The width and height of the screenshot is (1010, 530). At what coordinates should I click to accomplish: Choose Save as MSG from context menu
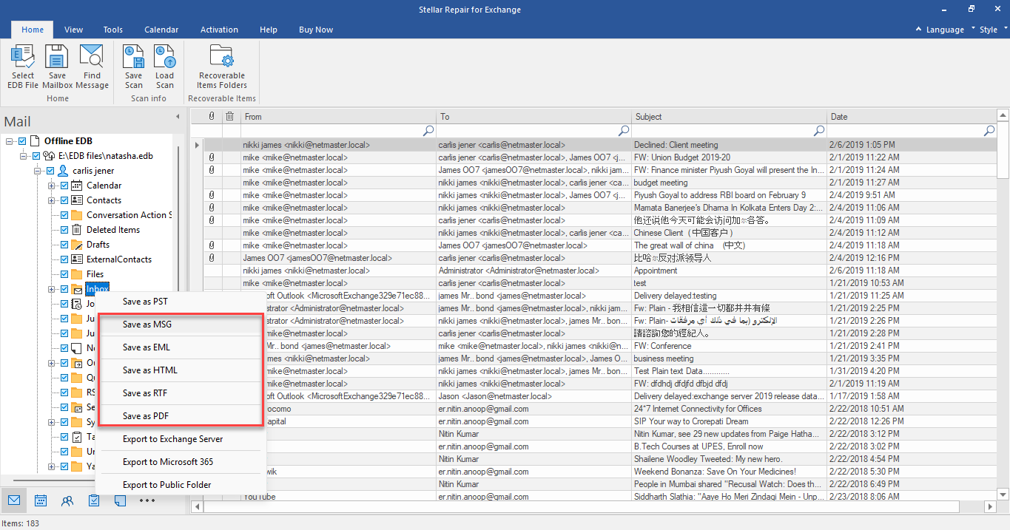[180, 325]
